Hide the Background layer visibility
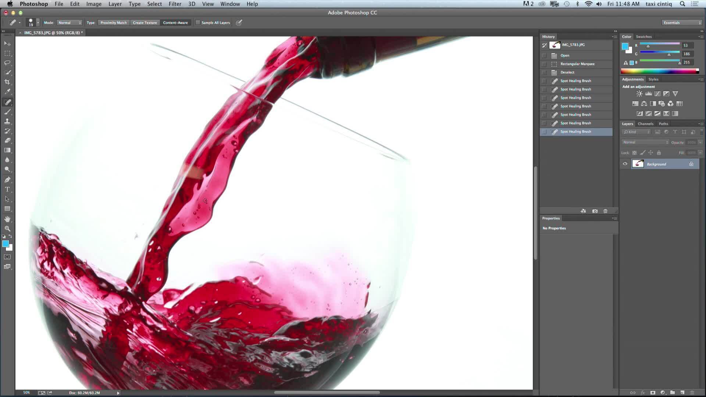 (x=625, y=164)
